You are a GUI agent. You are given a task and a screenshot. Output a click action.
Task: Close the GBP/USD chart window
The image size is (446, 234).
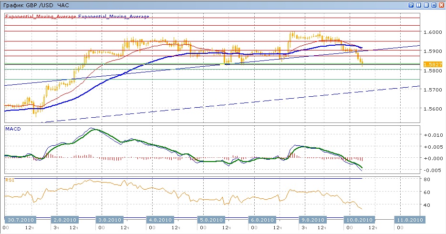441,5
